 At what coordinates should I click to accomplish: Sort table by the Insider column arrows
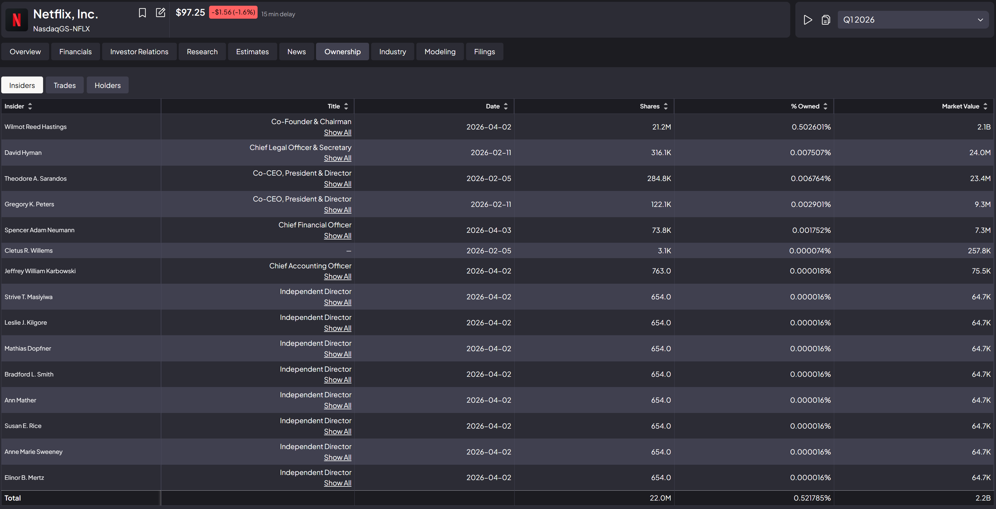point(30,106)
